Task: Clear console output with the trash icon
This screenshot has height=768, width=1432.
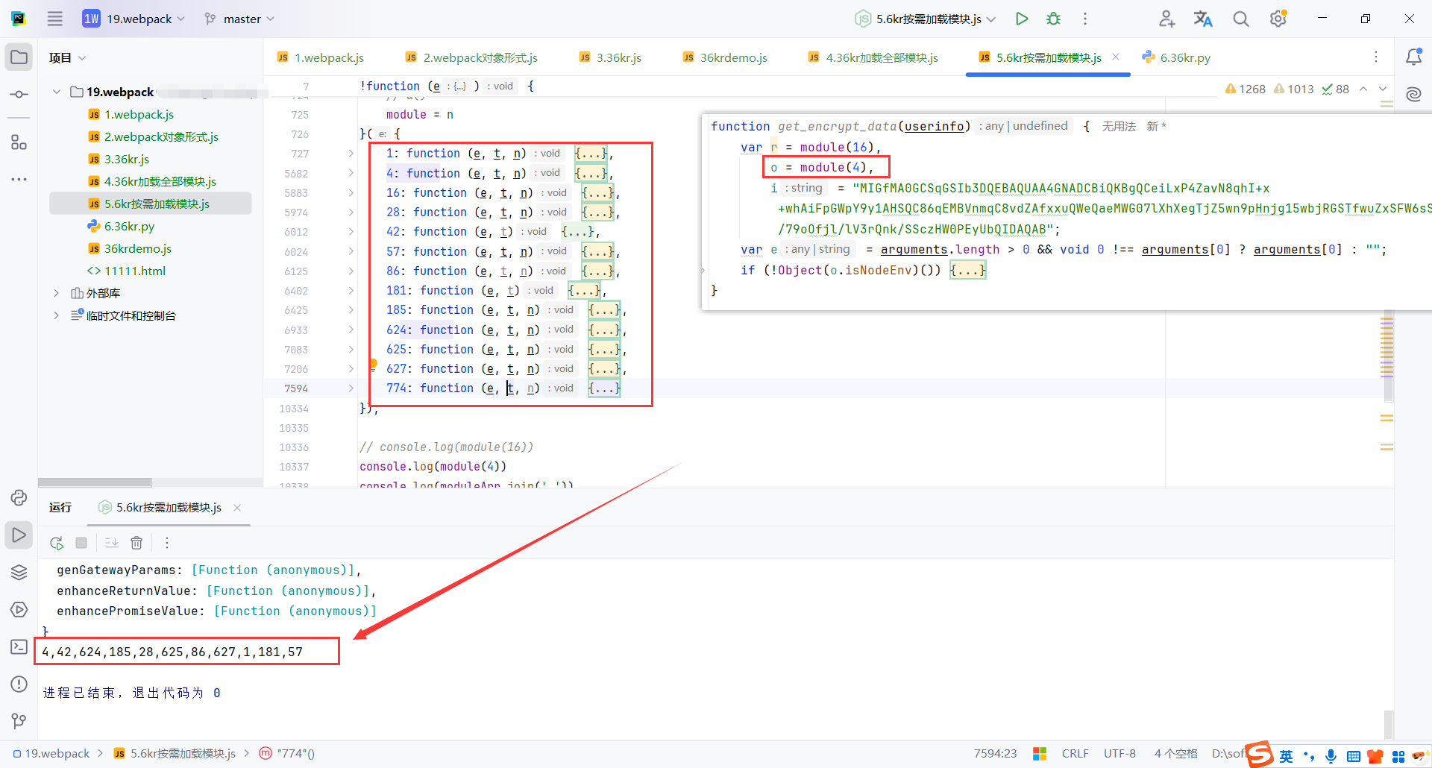Action: click(x=136, y=543)
